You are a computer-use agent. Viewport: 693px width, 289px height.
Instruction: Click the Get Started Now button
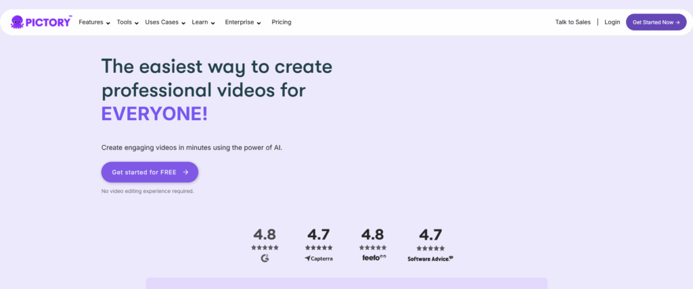pyautogui.click(x=656, y=22)
